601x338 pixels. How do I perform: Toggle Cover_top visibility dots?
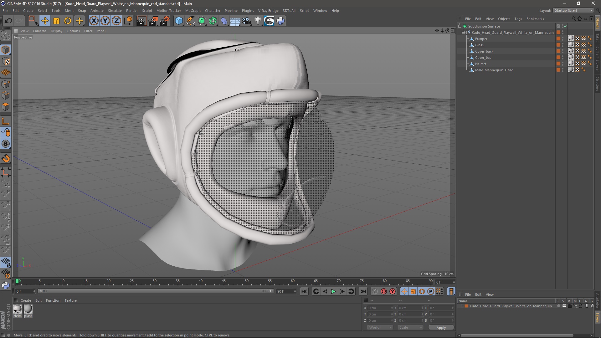562,58
